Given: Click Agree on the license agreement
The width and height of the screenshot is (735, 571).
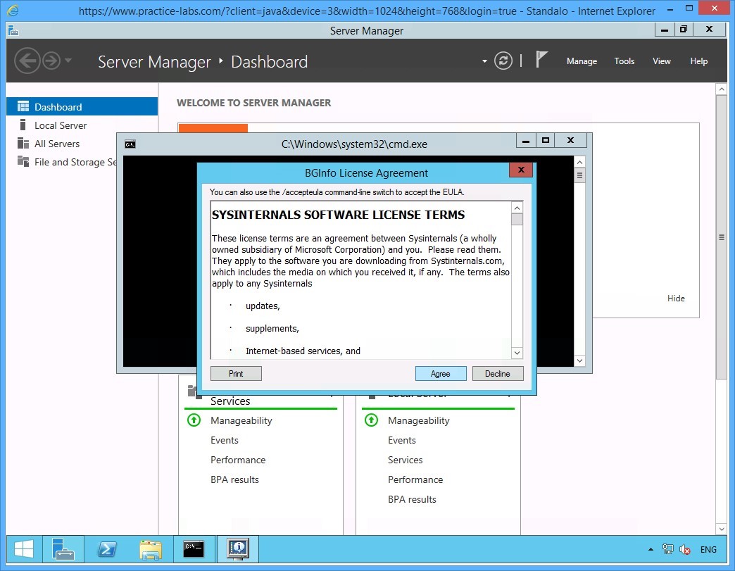Looking at the screenshot, I should pyautogui.click(x=440, y=374).
